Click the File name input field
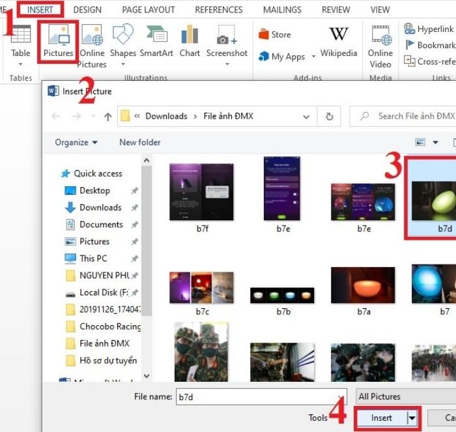The image size is (456, 432). point(261,397)
